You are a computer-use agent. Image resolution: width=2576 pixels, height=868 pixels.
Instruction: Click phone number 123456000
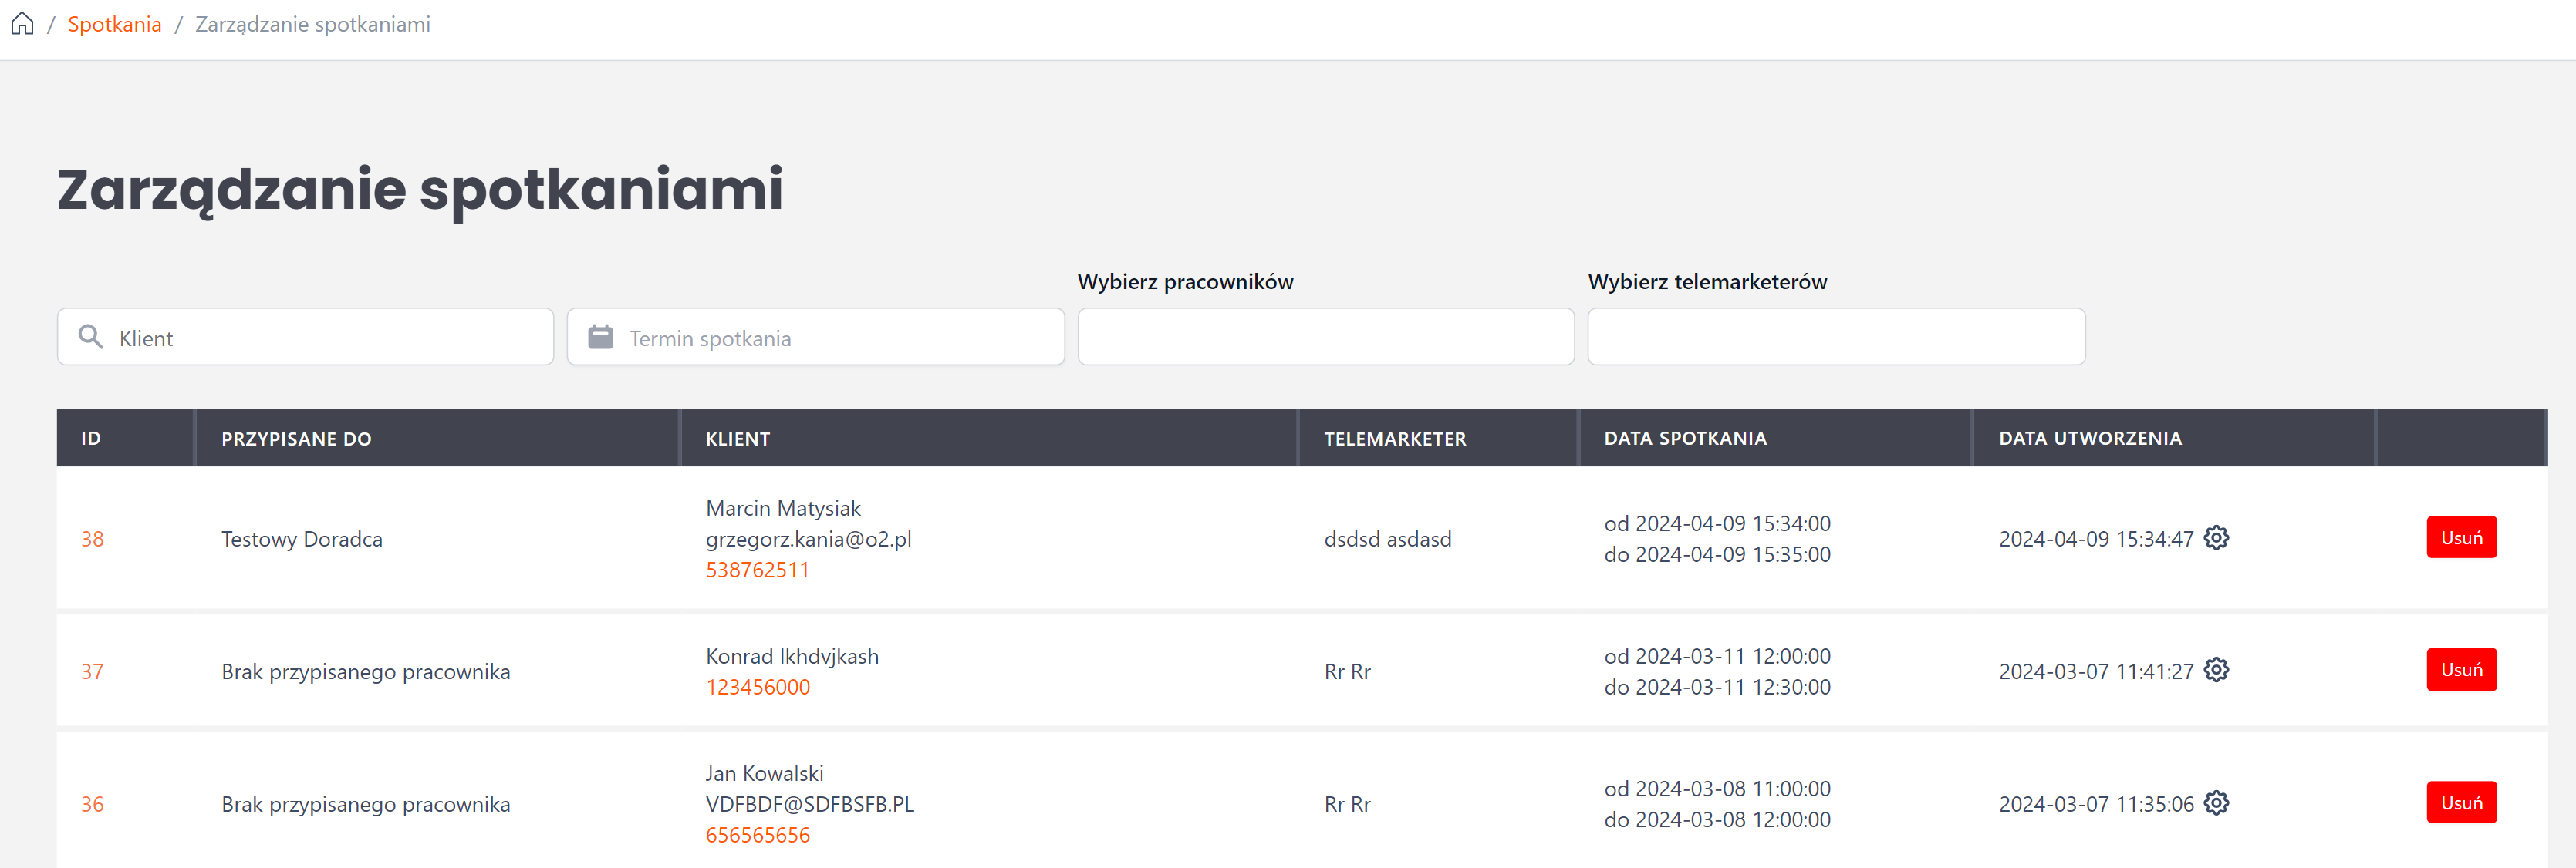757,687
